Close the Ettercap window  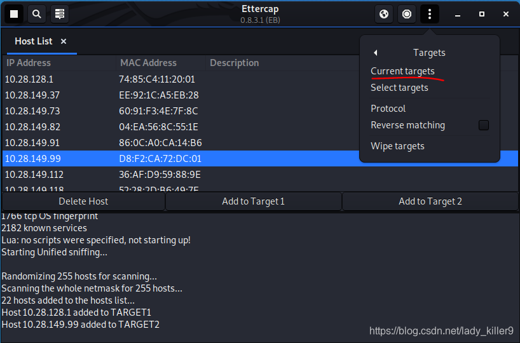point(506,14)
